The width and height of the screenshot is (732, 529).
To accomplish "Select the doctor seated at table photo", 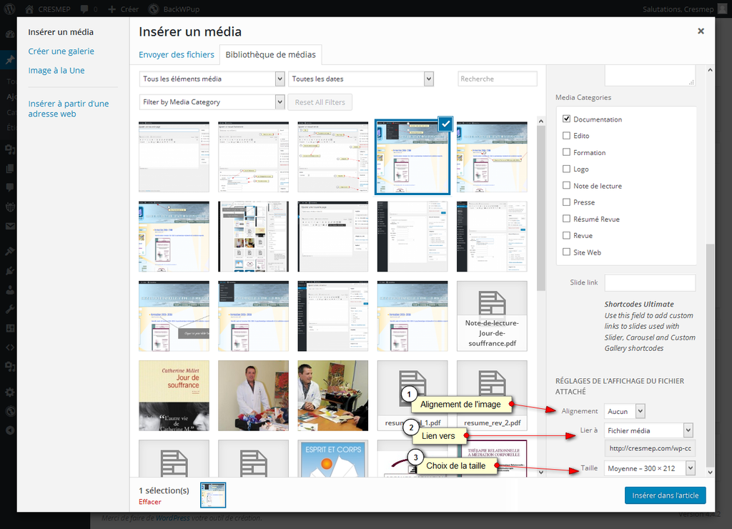I will (333, 395).
